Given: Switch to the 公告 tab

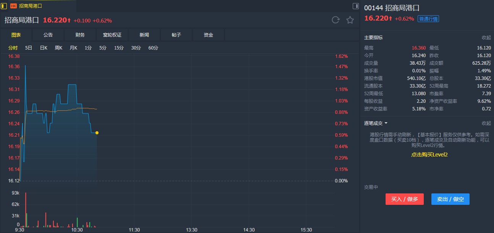Looking at the screenshot, I should [x=48, y=35].
